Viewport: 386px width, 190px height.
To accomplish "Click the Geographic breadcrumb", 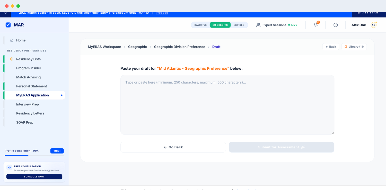I will point(137,47).
